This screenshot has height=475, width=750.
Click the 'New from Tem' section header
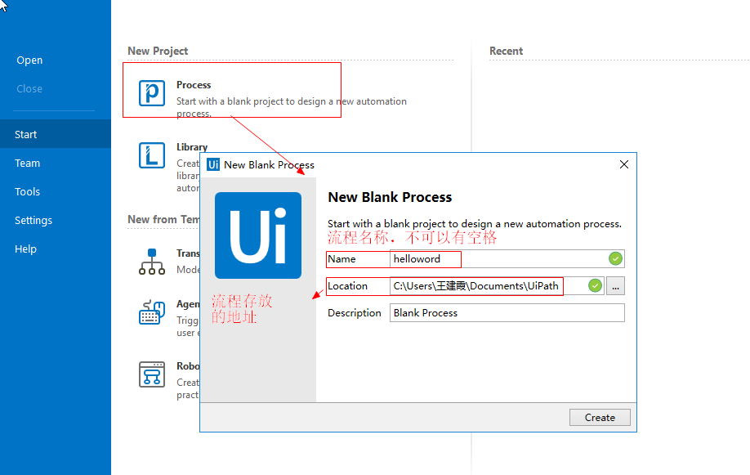[x=163, y=220]
